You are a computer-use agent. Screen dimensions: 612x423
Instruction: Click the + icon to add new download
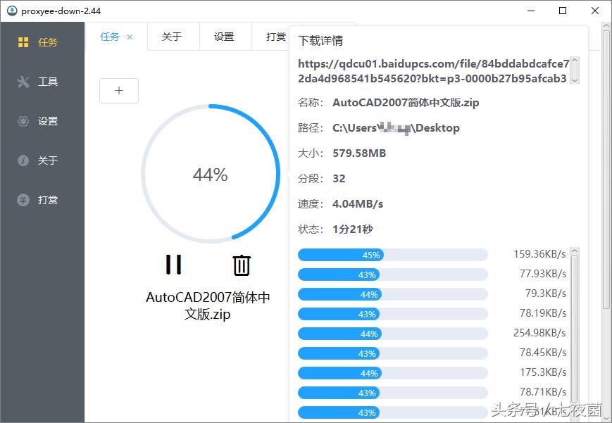click(x=118, y=90)
